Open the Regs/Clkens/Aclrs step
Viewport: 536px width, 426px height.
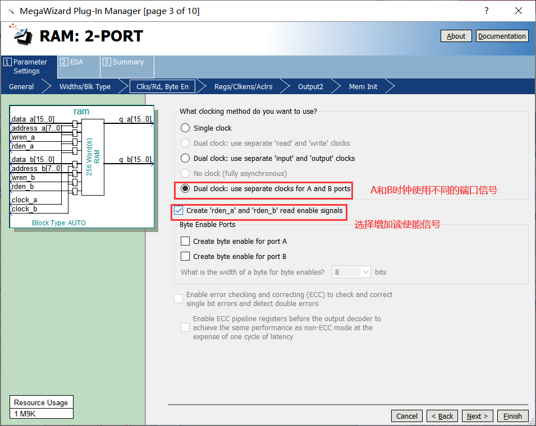[x=243, y=86]
